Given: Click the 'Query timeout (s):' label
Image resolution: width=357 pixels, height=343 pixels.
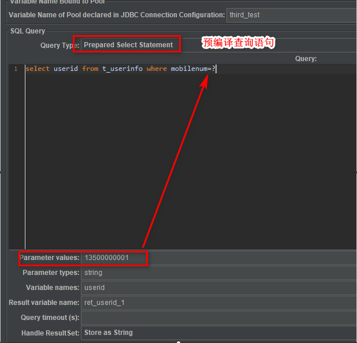Looking at the screenshot, I should 50,318.
